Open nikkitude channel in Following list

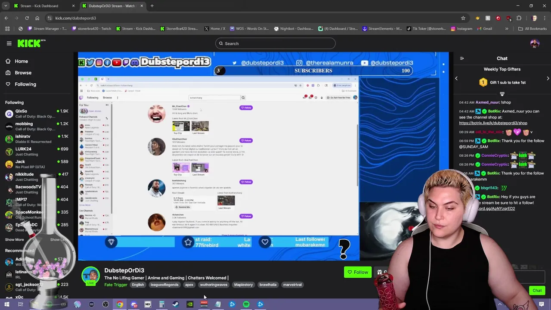(37, 177)
